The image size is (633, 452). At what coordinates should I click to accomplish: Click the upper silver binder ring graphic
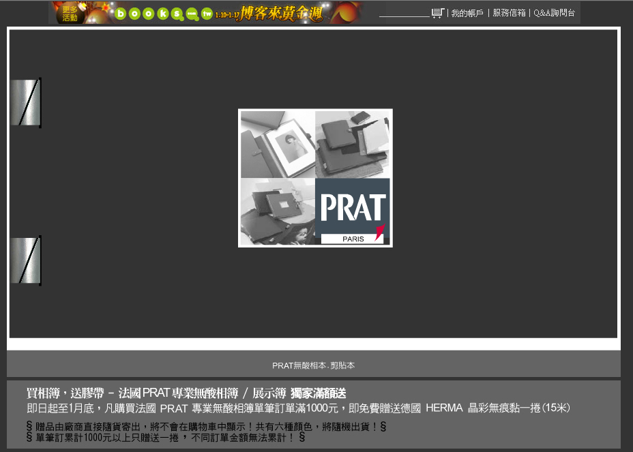point(25,102)
